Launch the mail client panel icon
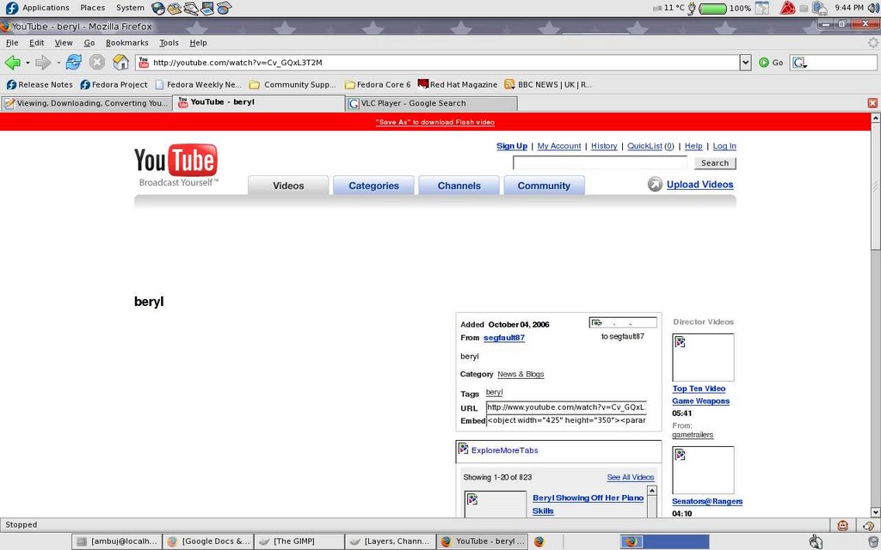 pyautogui.click(x=175, y=8)
